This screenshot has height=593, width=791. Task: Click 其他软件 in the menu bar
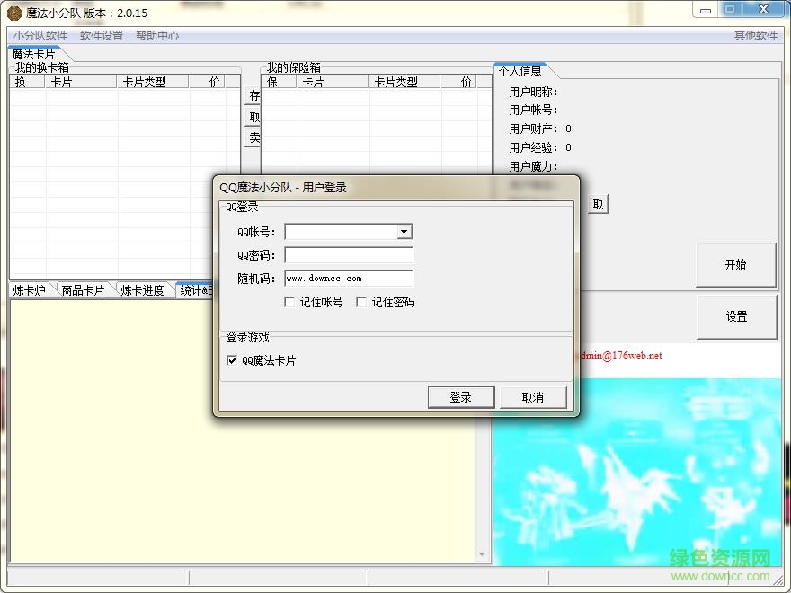coord(755,36)
